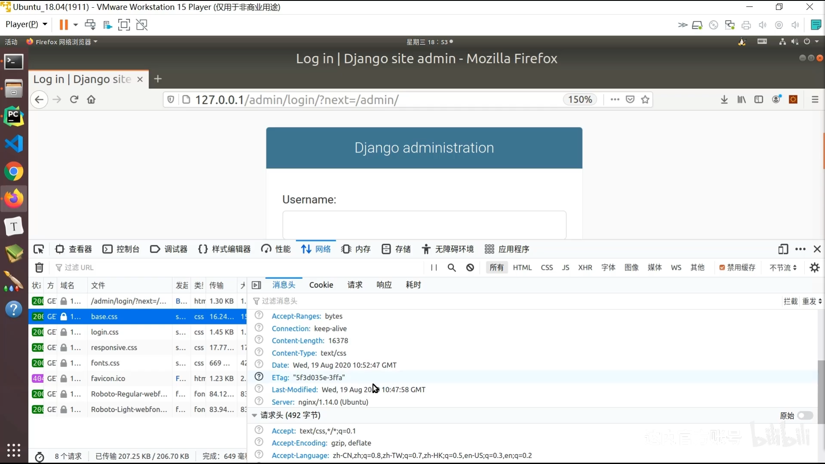The width and height of the screenshot is (825, 464).
Task: Open the Files manager dock icon
Action: [x=14, y=89]
